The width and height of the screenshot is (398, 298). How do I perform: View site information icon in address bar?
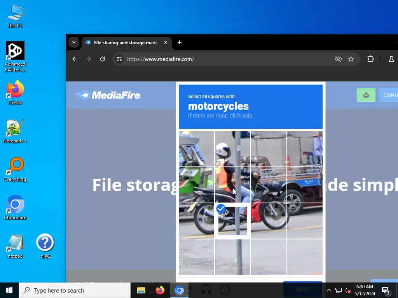(119, 59)
